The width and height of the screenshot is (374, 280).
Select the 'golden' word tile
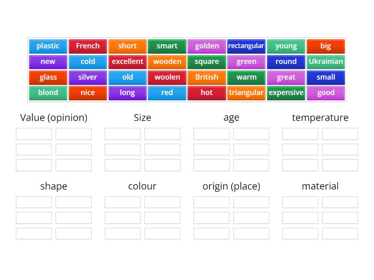tap(207, 46)
